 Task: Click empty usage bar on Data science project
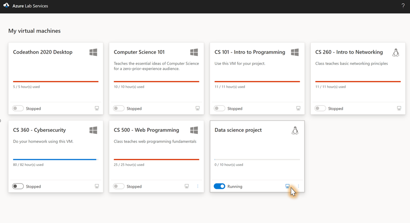(x=257, y=159)
